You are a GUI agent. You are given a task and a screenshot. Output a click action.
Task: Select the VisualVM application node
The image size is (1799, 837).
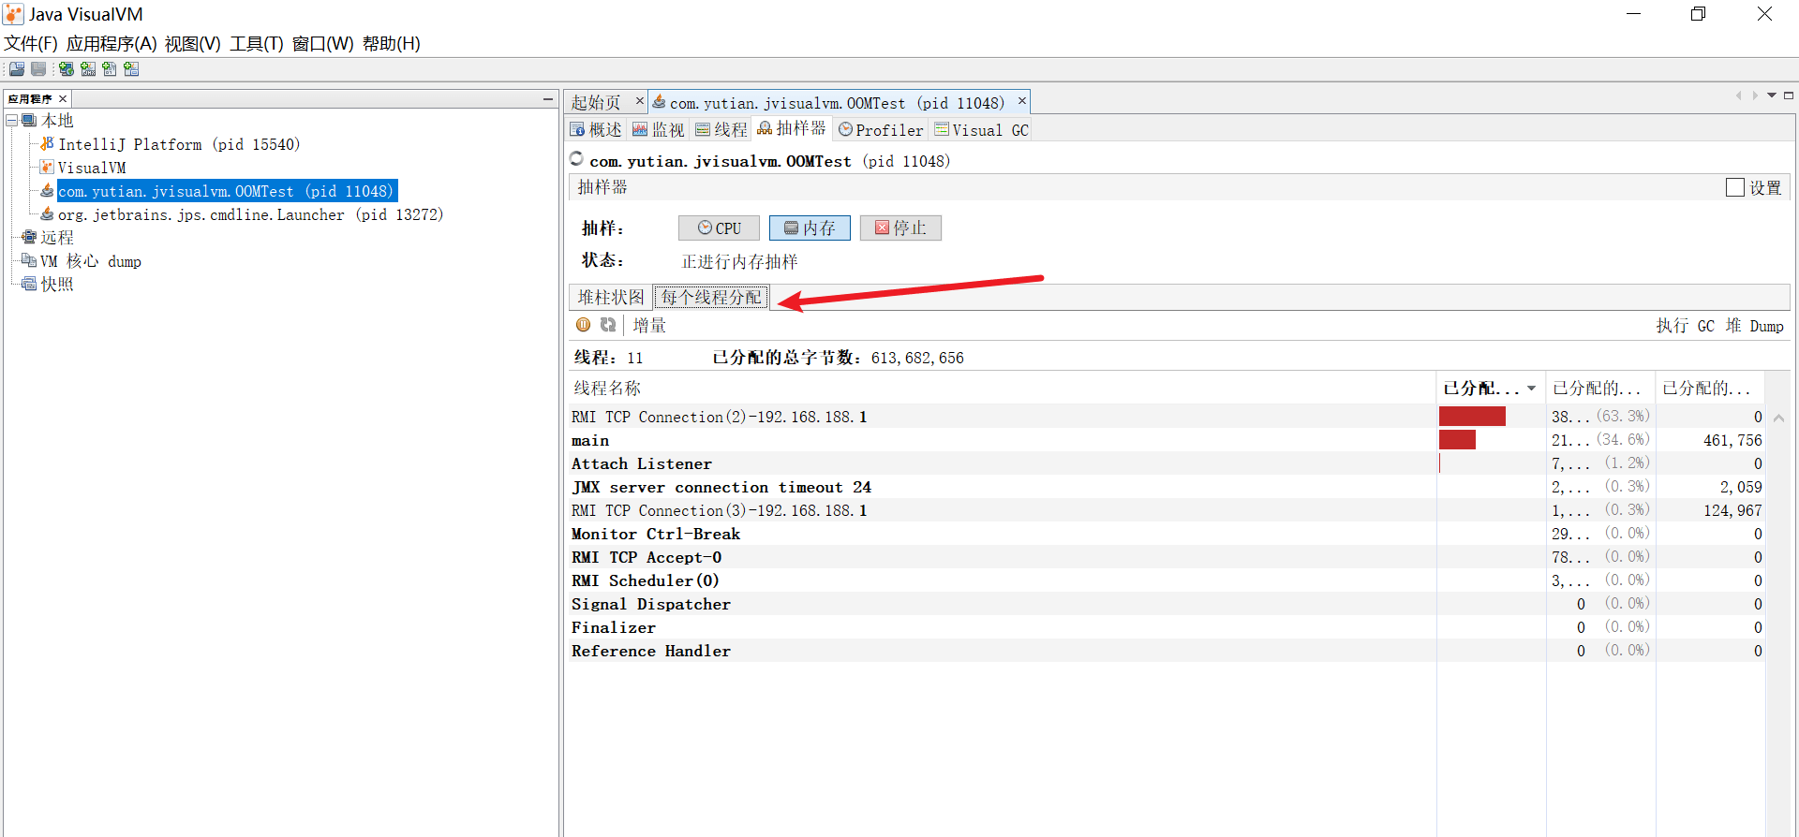pos(91,168)
